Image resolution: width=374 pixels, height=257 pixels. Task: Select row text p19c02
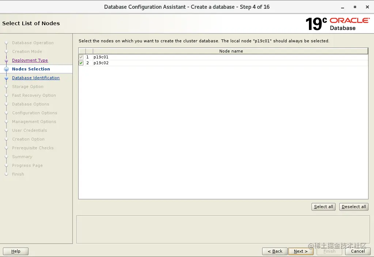pos(101,63)
